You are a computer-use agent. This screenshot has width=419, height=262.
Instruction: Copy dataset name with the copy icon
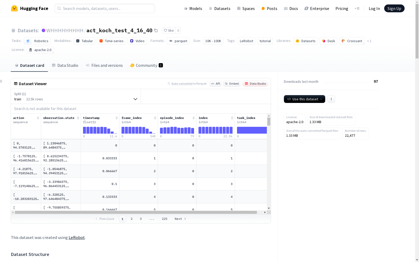click(x=156, y=30)
